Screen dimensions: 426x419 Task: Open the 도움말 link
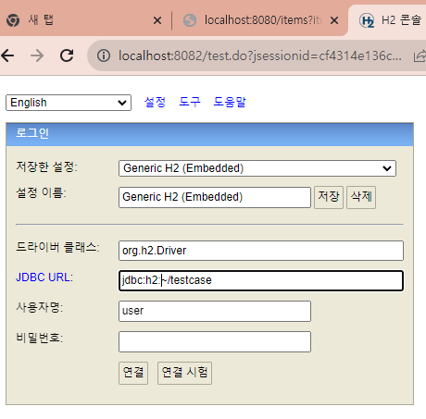coord(230,102)
